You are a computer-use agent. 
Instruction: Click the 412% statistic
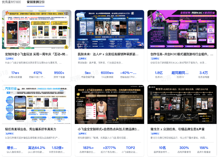(x=37, y=73)
